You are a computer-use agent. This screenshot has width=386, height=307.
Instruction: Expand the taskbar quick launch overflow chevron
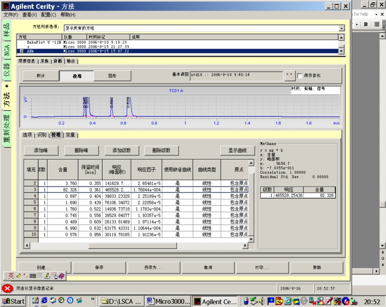pos(93,299)
